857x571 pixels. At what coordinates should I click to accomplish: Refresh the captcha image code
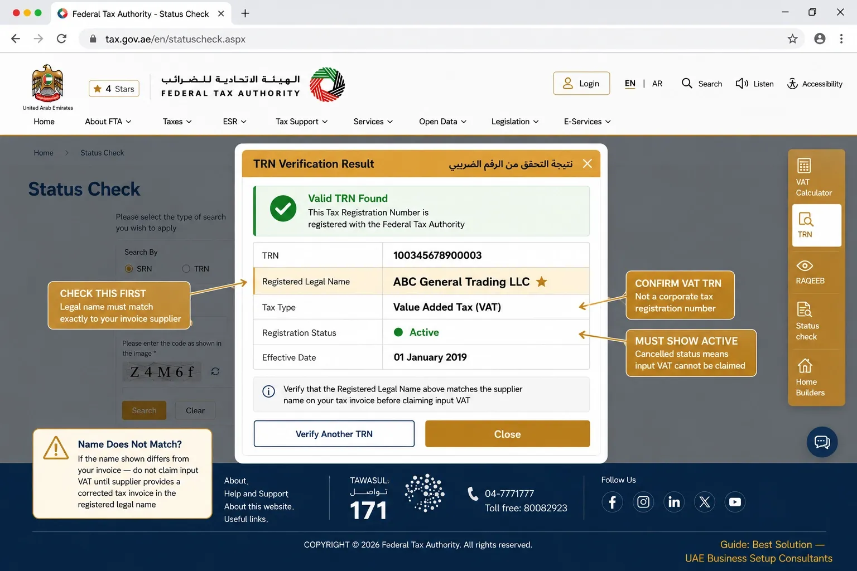coord(215,371)
